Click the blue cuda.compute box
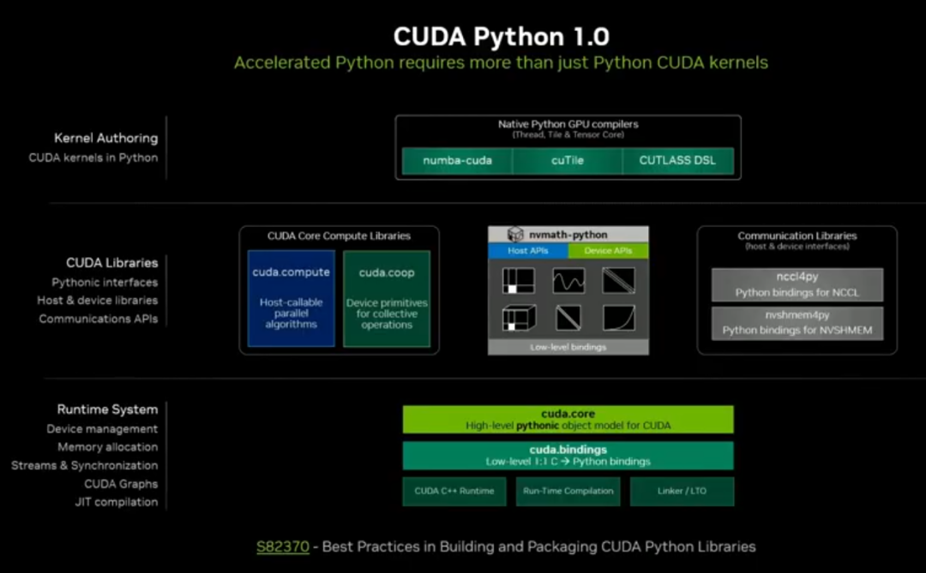 coord(292,299)
